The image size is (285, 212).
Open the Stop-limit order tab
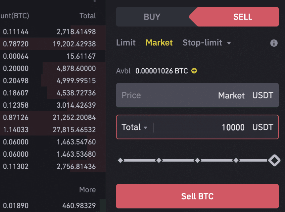coord(202,43)
